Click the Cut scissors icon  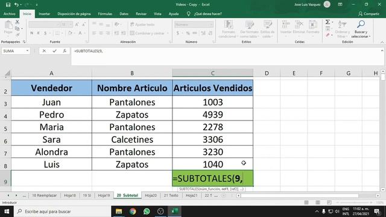pyautogui.click(x=17, y=22)
